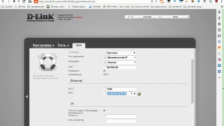Open the Система dropdown menu
The height and width of the screenshot is (126, 224).
point(147,17)
